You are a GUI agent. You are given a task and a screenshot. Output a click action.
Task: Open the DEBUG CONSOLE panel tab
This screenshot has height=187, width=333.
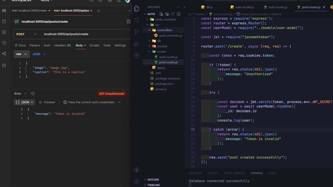point(234,173)
